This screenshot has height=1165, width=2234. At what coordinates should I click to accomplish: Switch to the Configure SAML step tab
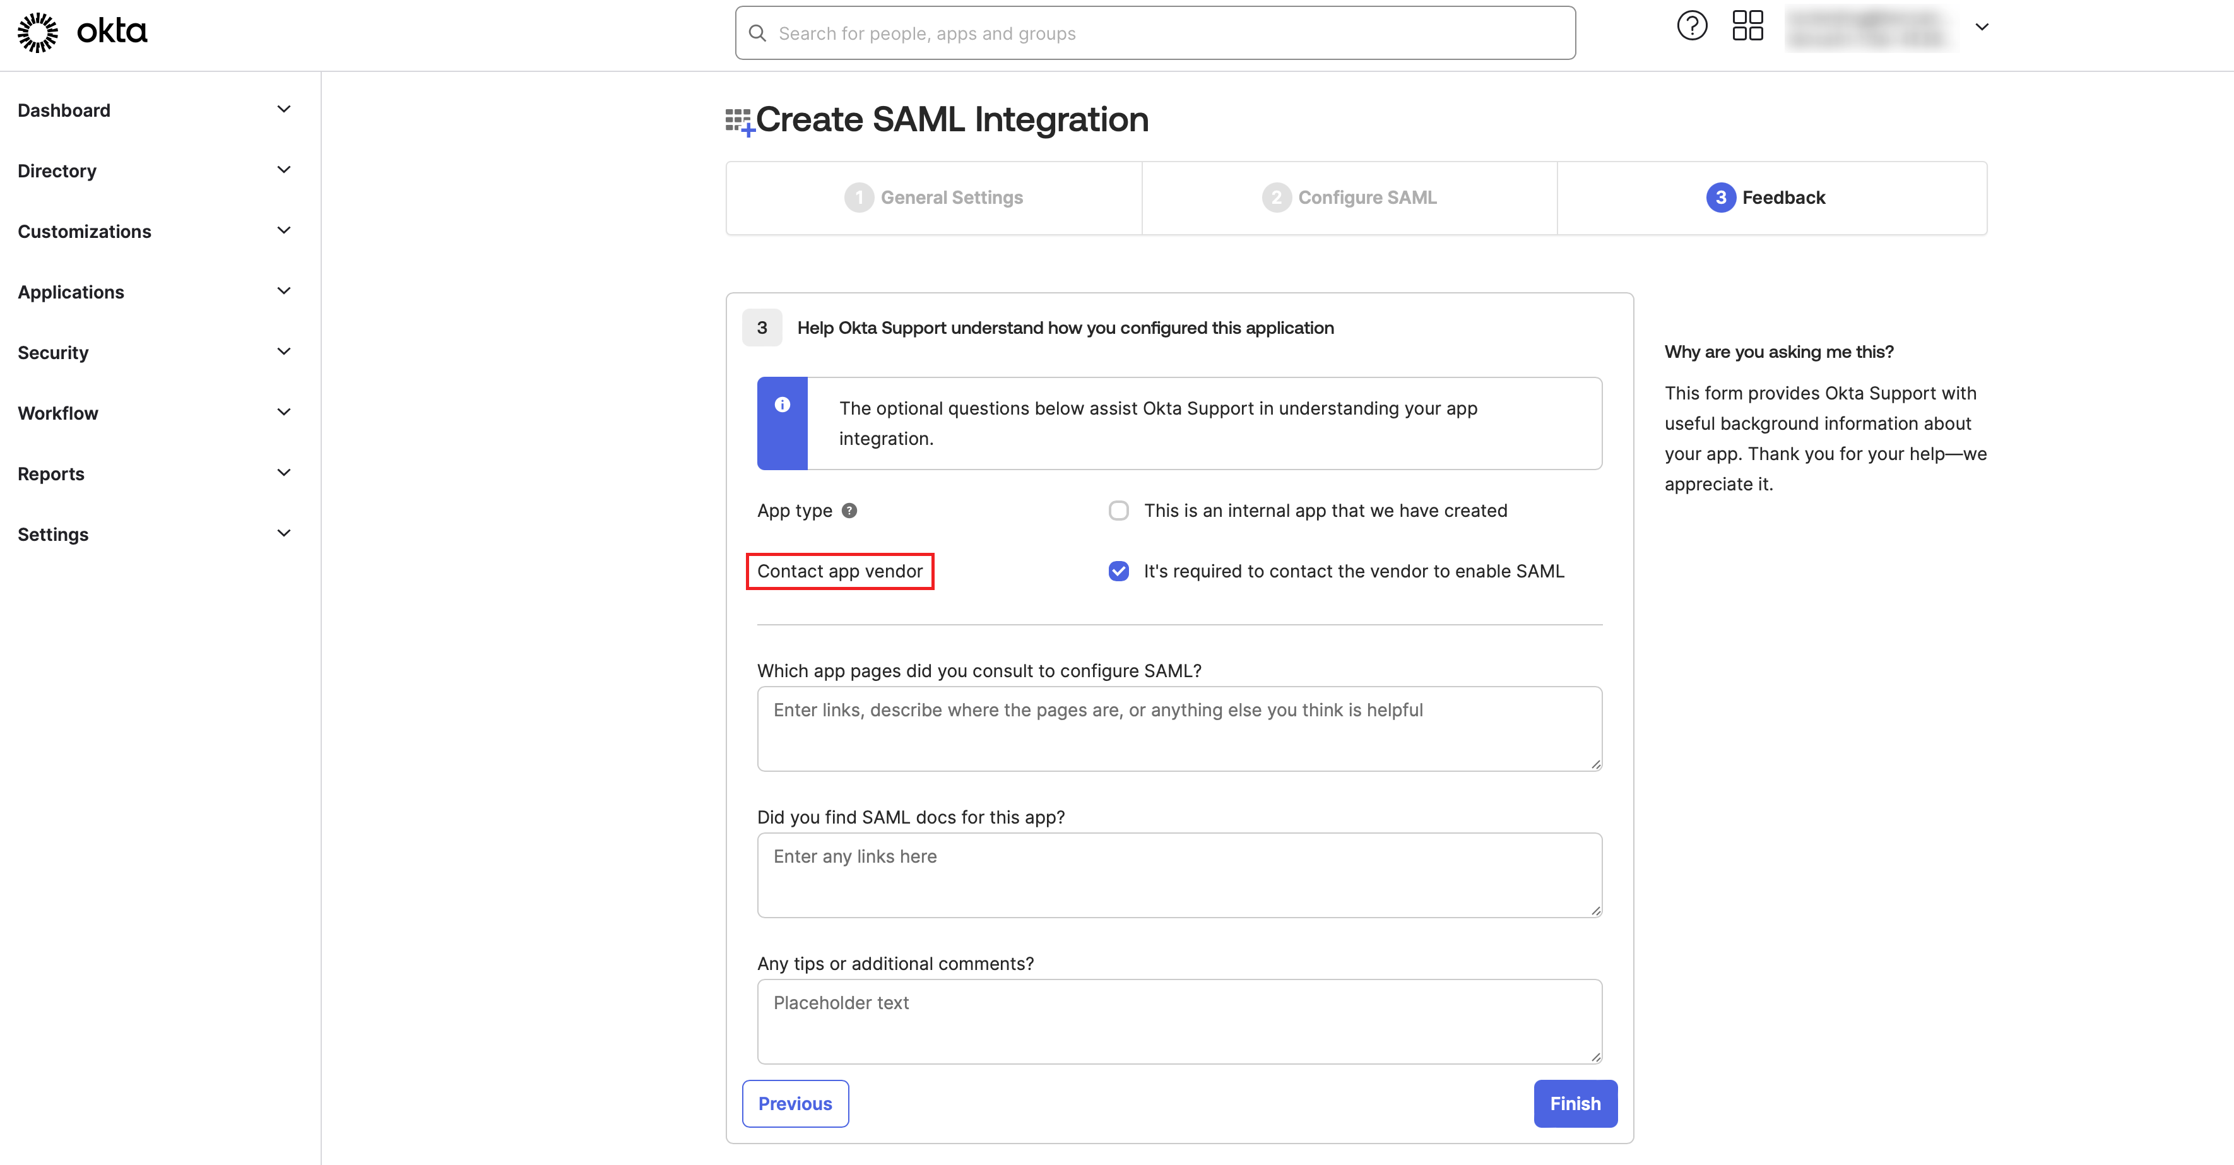tap(1349, 198)
